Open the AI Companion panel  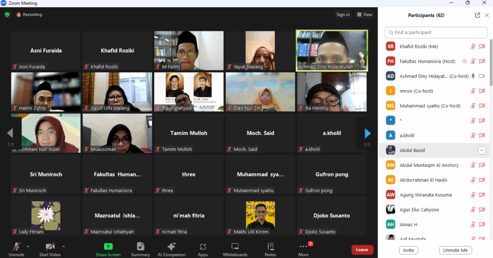coord(171,249)
